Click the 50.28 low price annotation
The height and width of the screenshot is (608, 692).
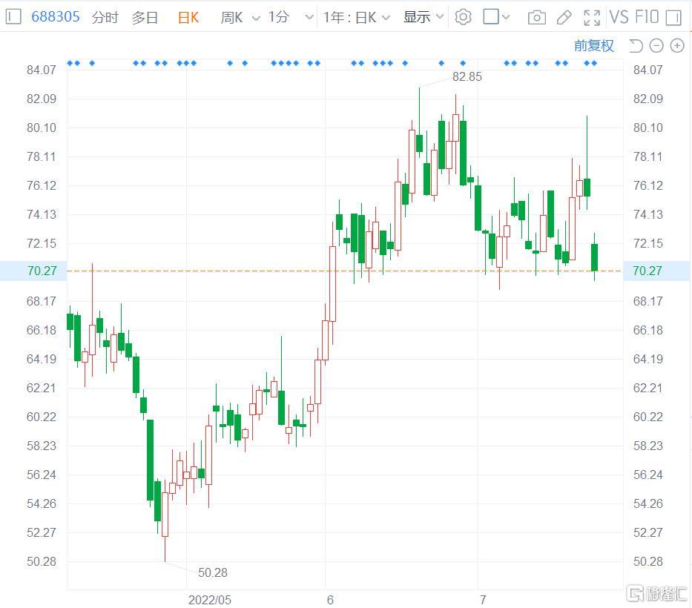[x=213, y=572]
